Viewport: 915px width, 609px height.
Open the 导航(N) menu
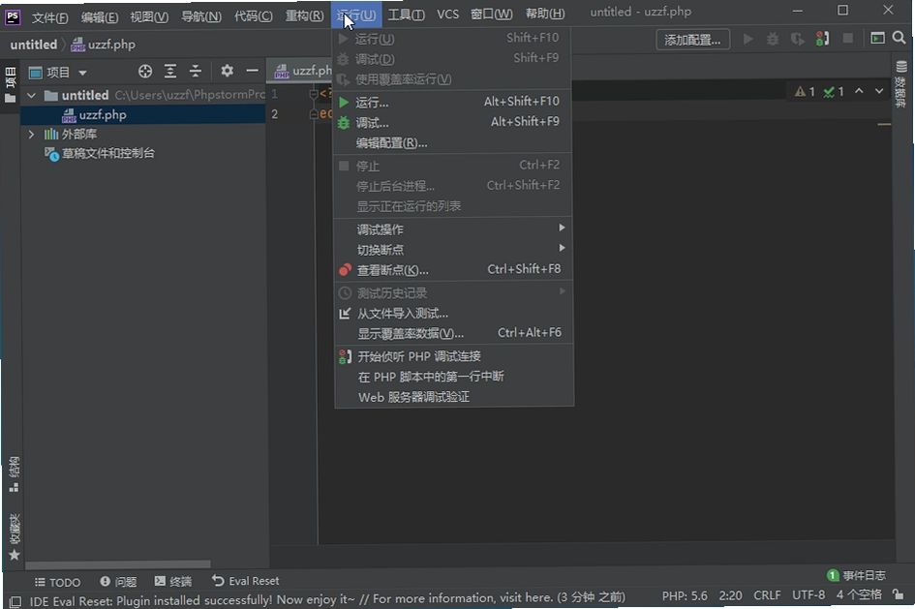[200, 16]
